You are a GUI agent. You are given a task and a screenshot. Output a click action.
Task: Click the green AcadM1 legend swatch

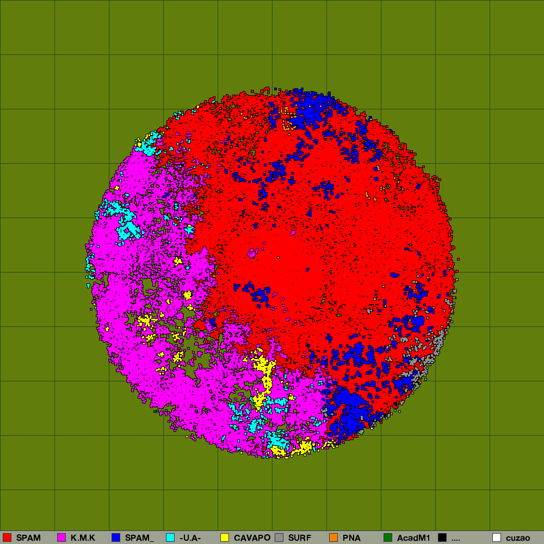pyautogui.click(x=388, y=537)
